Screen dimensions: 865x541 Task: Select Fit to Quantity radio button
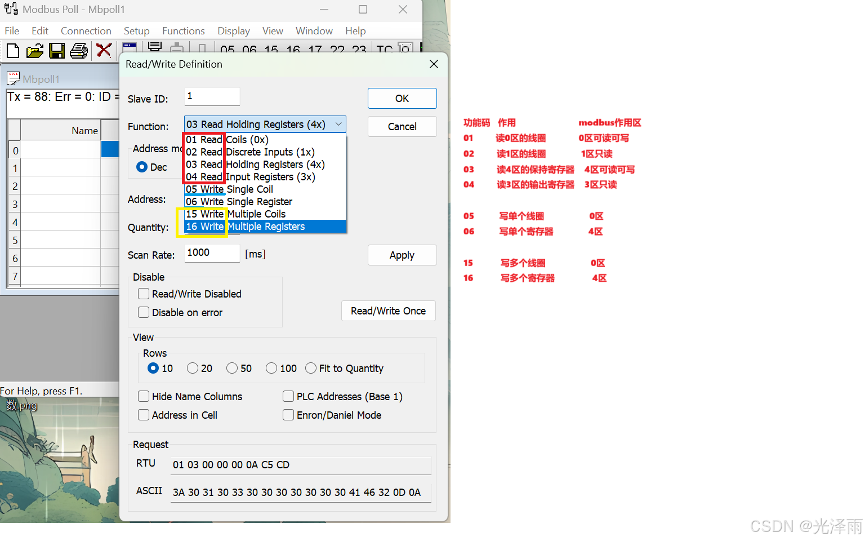(311, 368)
